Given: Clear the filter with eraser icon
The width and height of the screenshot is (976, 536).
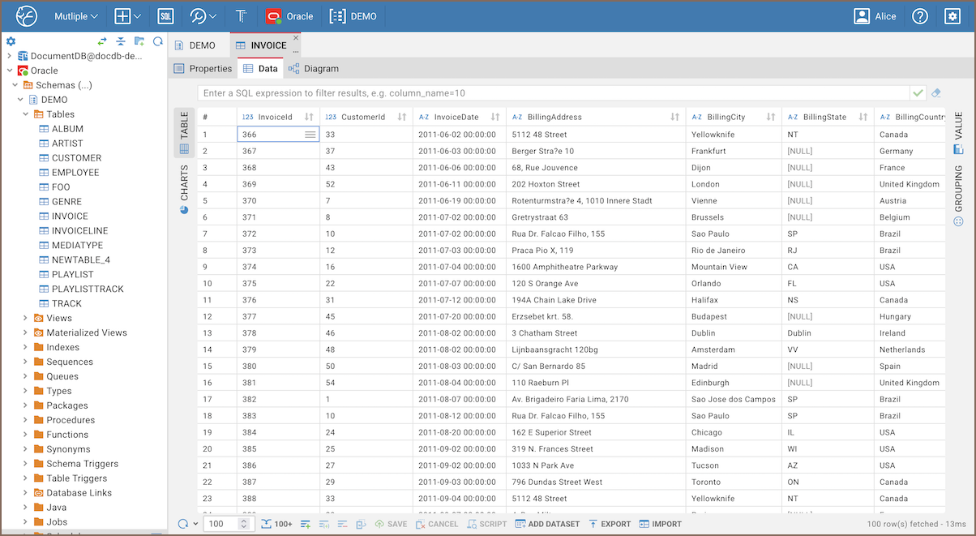Looking at the screenshot, I should 936,93.
